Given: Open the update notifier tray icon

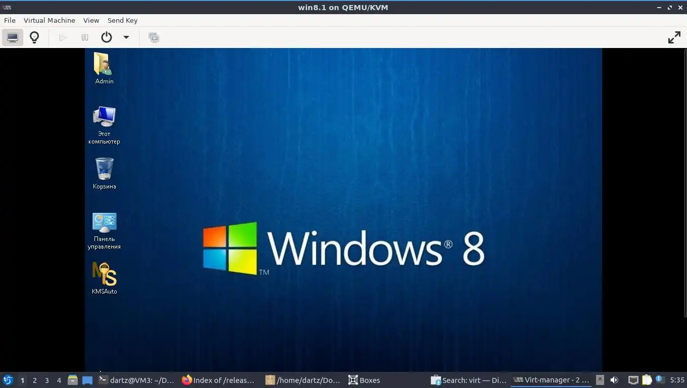Looking at the screenshot, I should (659, 379).
